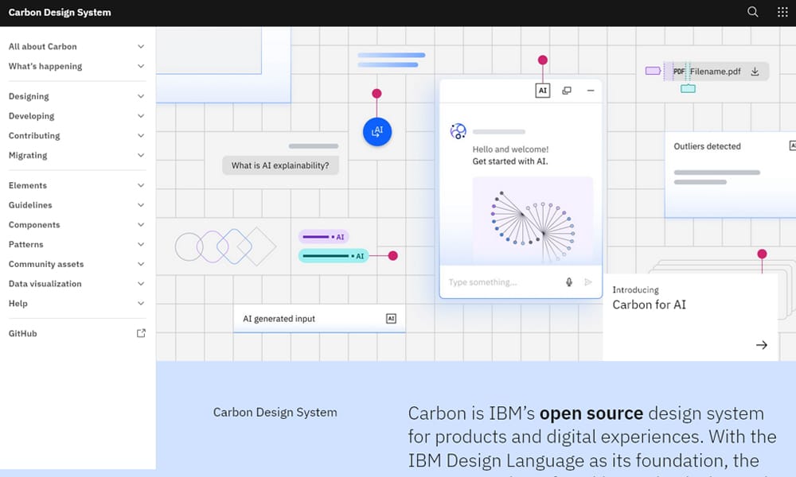Viewport: 796px width, 477px height.
Task: Click the blue AI circle button
Action: [377, 131]
